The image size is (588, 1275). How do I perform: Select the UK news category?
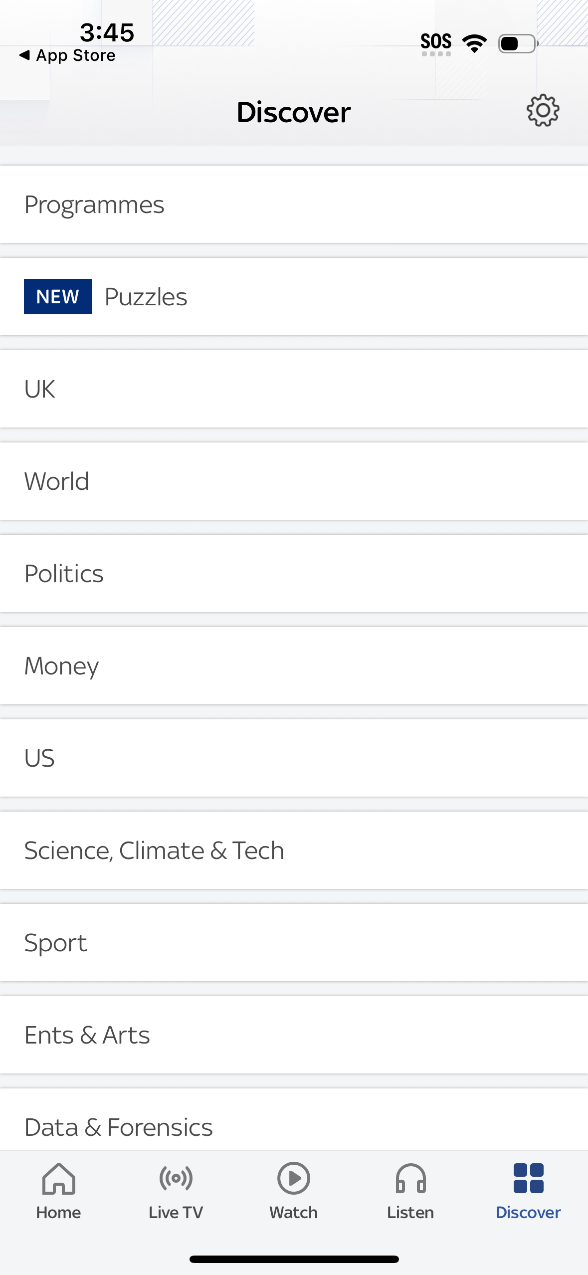click(294, 389)
